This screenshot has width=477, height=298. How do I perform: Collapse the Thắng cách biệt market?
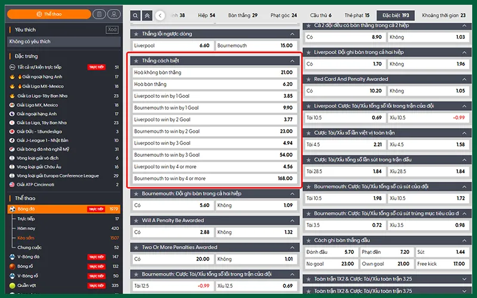(x=292, y=61)
